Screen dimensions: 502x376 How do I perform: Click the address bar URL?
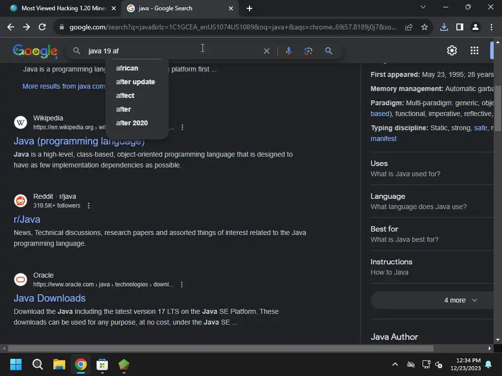pyautogui.click(x=233, y=27)
